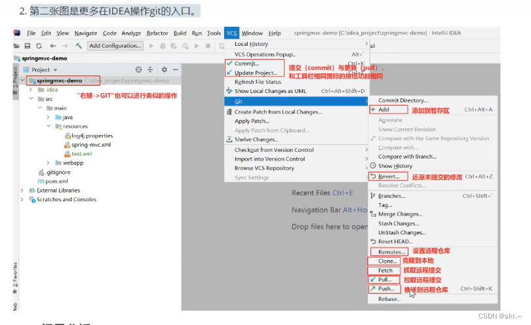Open the Refactor menu
This screenshot has width=531, height=325.
tap(157, 33)
